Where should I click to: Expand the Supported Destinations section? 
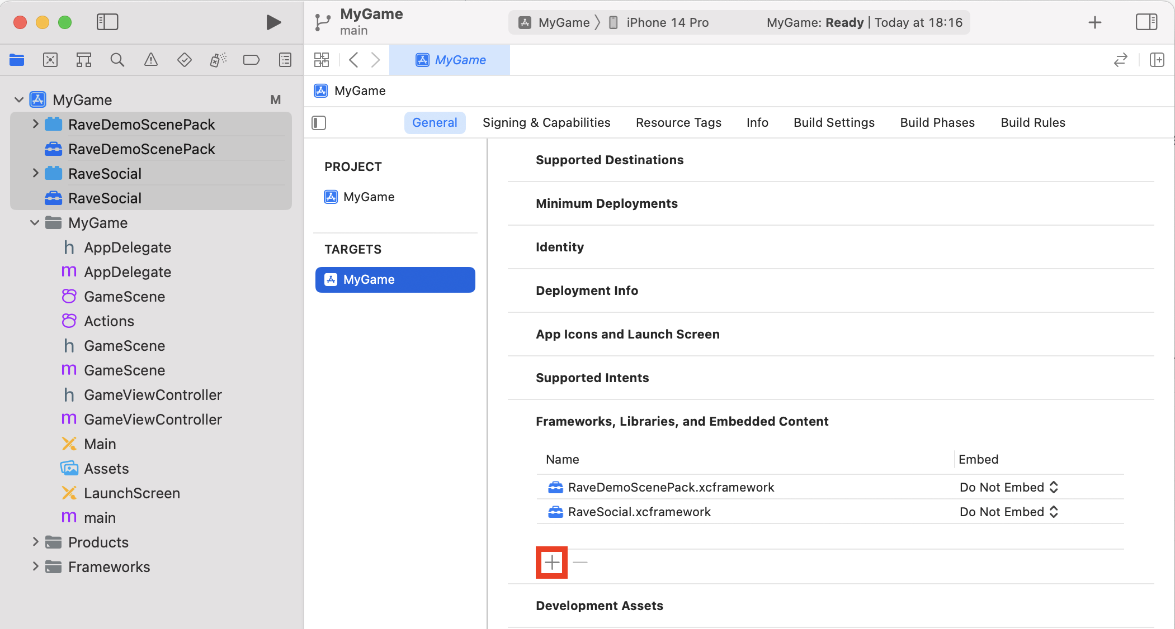click(x=610, y=160)
